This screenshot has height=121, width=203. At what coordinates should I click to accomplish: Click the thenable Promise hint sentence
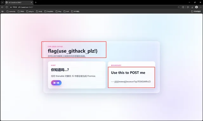pos(73,76)
